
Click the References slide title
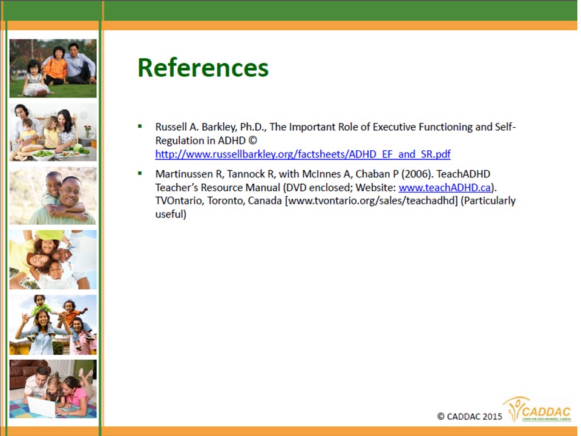click(203, 68)
